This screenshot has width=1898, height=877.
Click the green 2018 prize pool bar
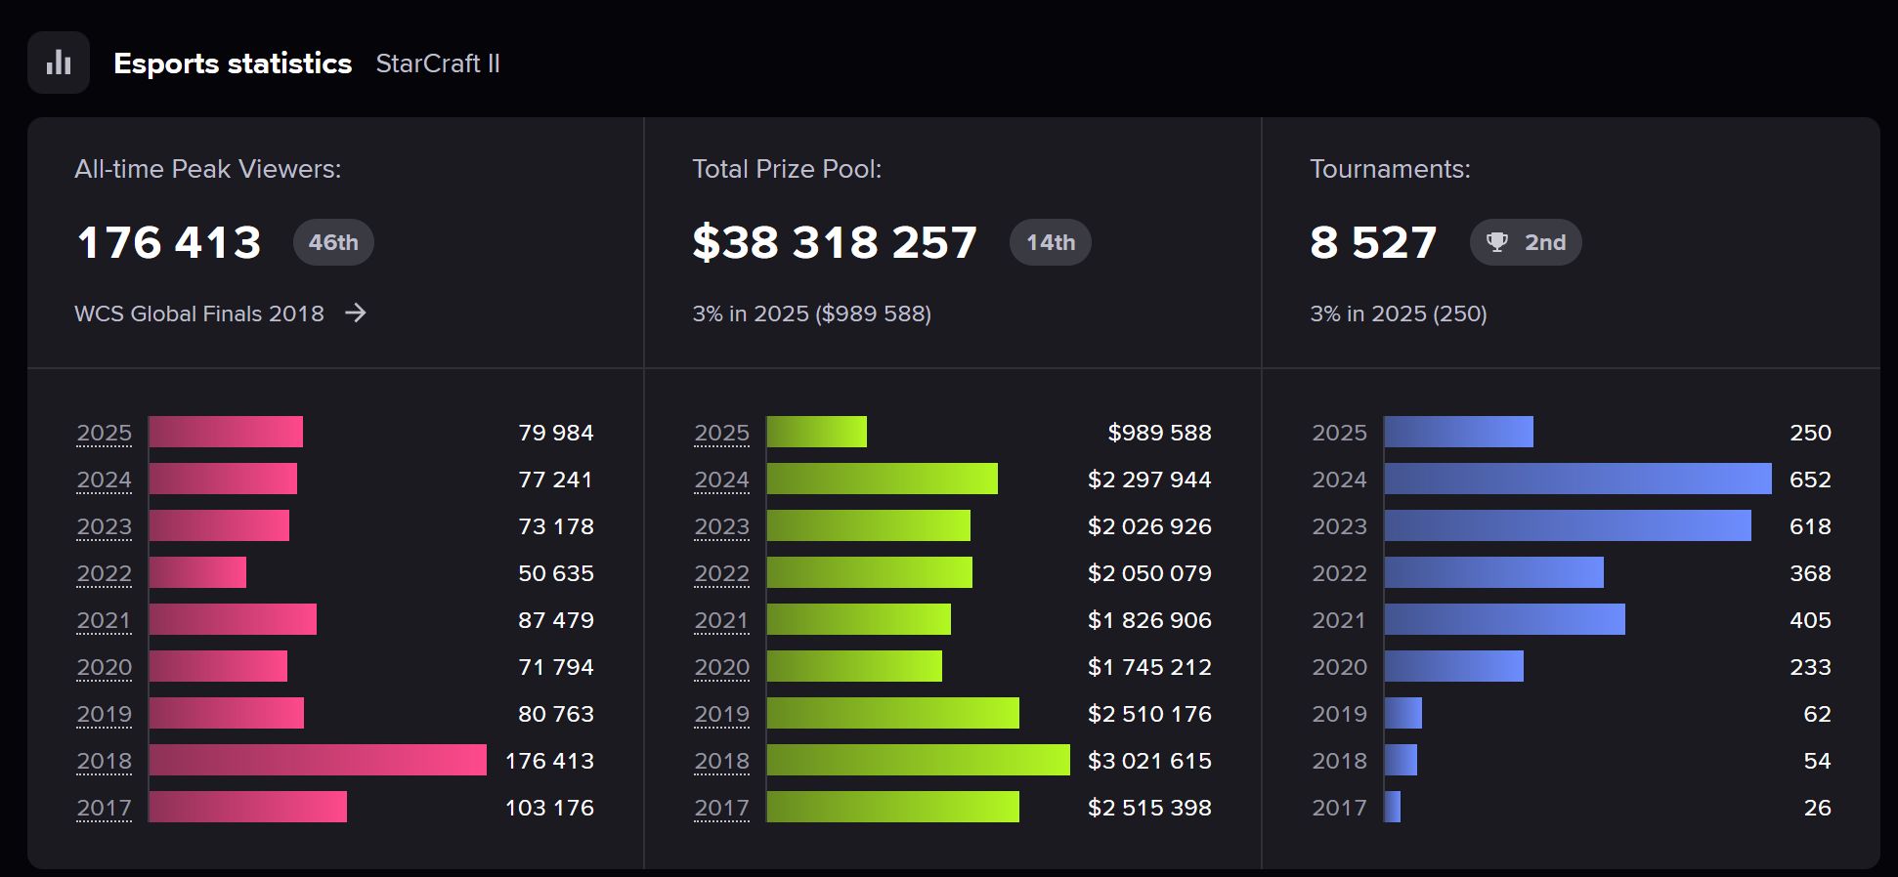(918, 760)
